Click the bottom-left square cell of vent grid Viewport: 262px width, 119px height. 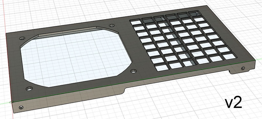[x=161, y=67]
